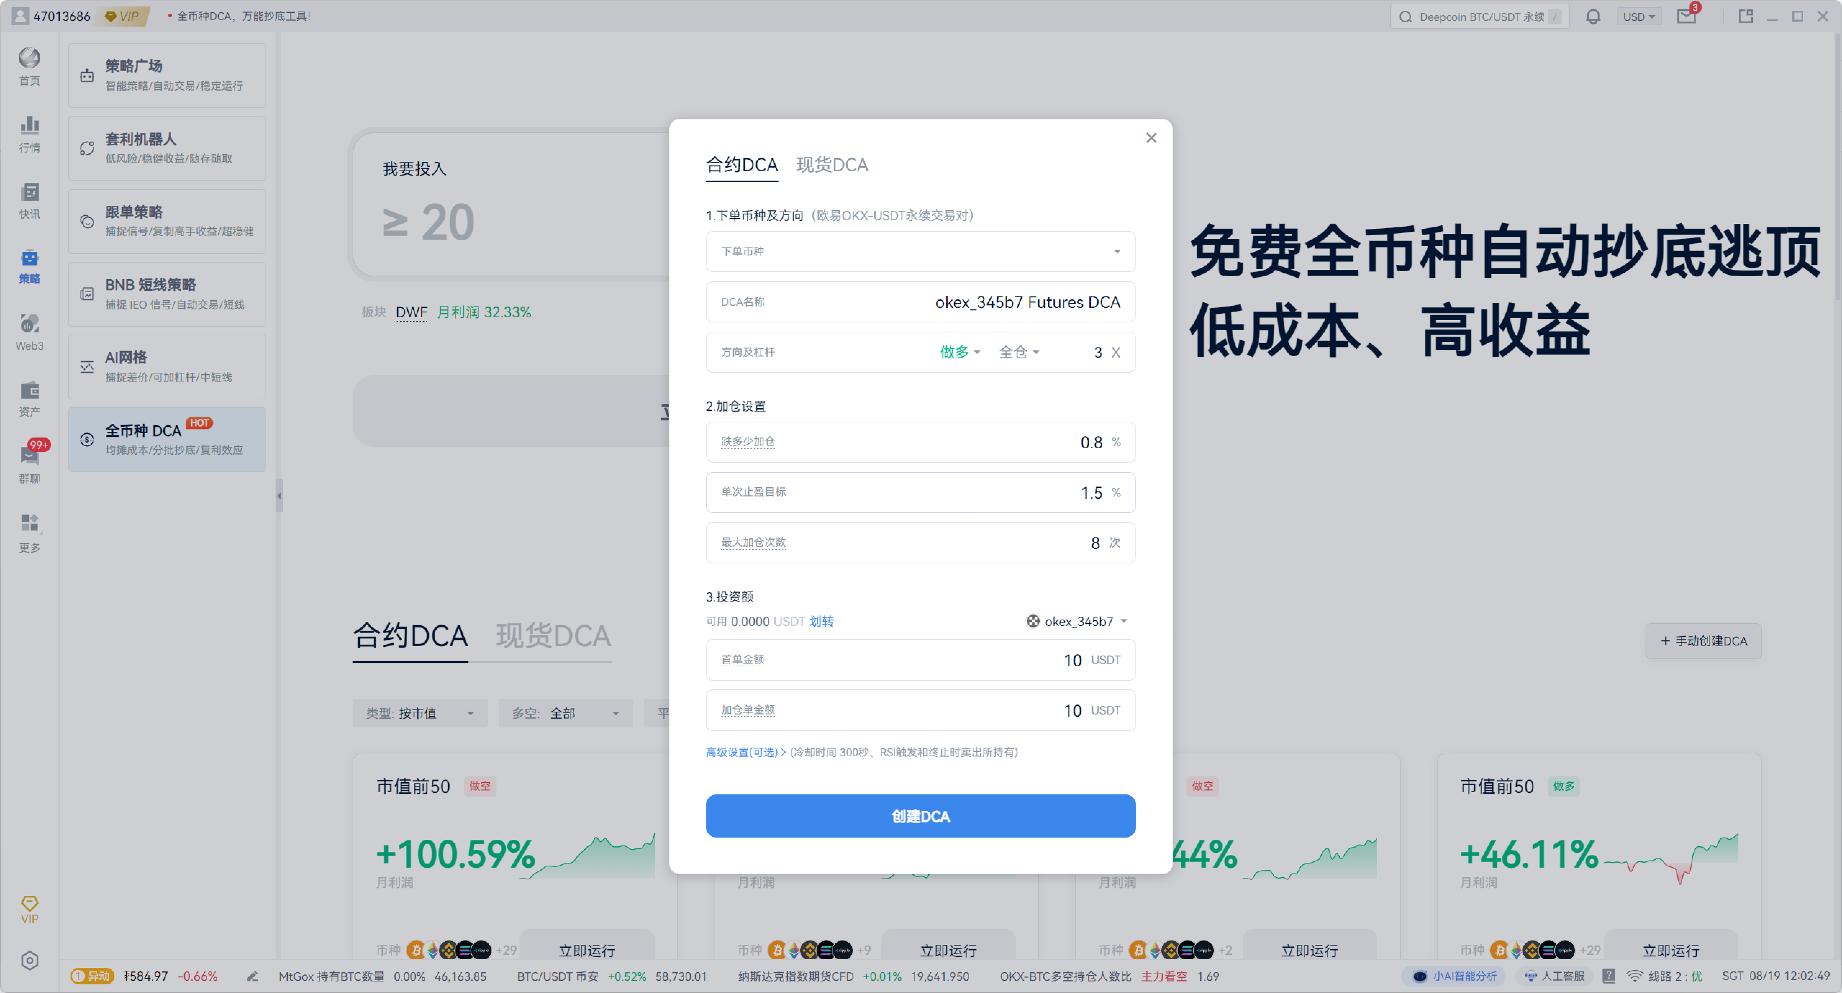
Task: Click the 全币种DCA strategy icon
Action: [x=88, y=438]
